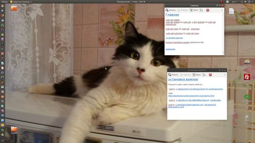Click the Главная note title heading
The width and height of the screenshot is (255, 143).
[172, 15]
